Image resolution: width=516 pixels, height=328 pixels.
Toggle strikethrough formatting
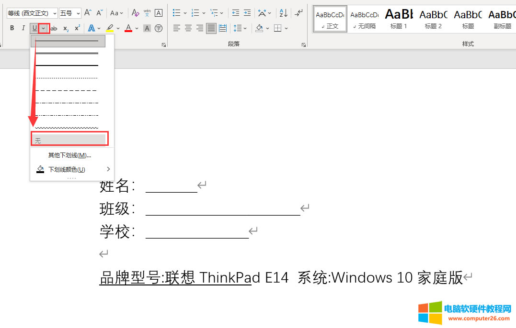coord(54,28)
